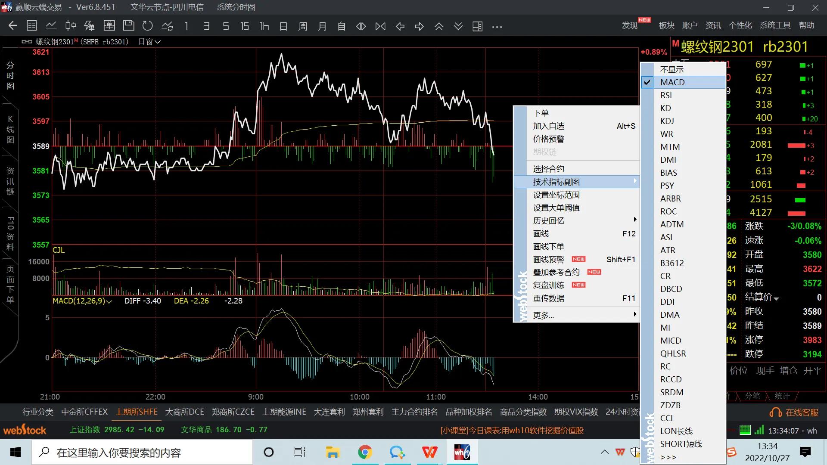Click the back navigation arrow in the toolbar
The image size is (827, 465).
pos(12,26)
